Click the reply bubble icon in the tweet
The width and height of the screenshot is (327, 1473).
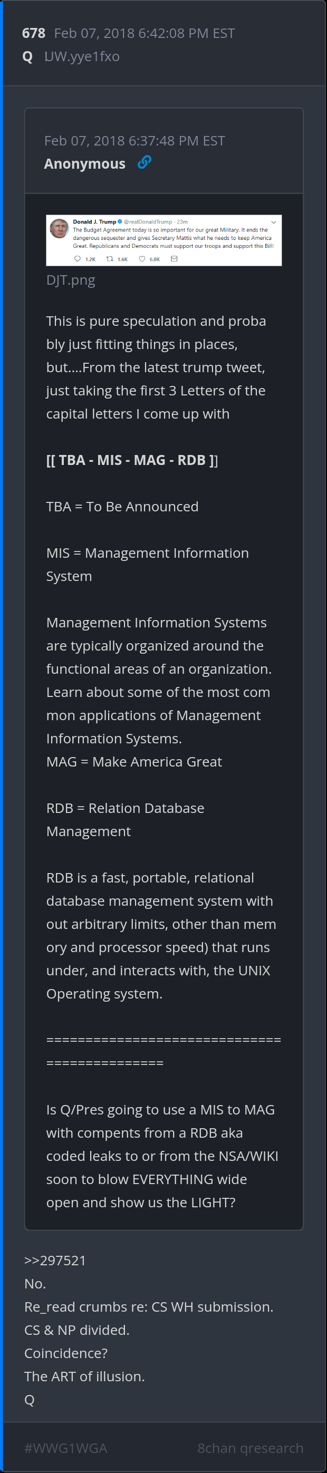pyautogui.click(x=78, y=259)
